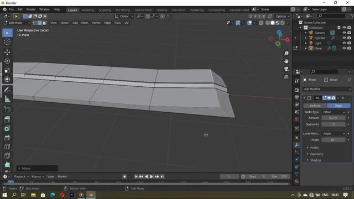Toggle X-ray display

pos(261,23)
